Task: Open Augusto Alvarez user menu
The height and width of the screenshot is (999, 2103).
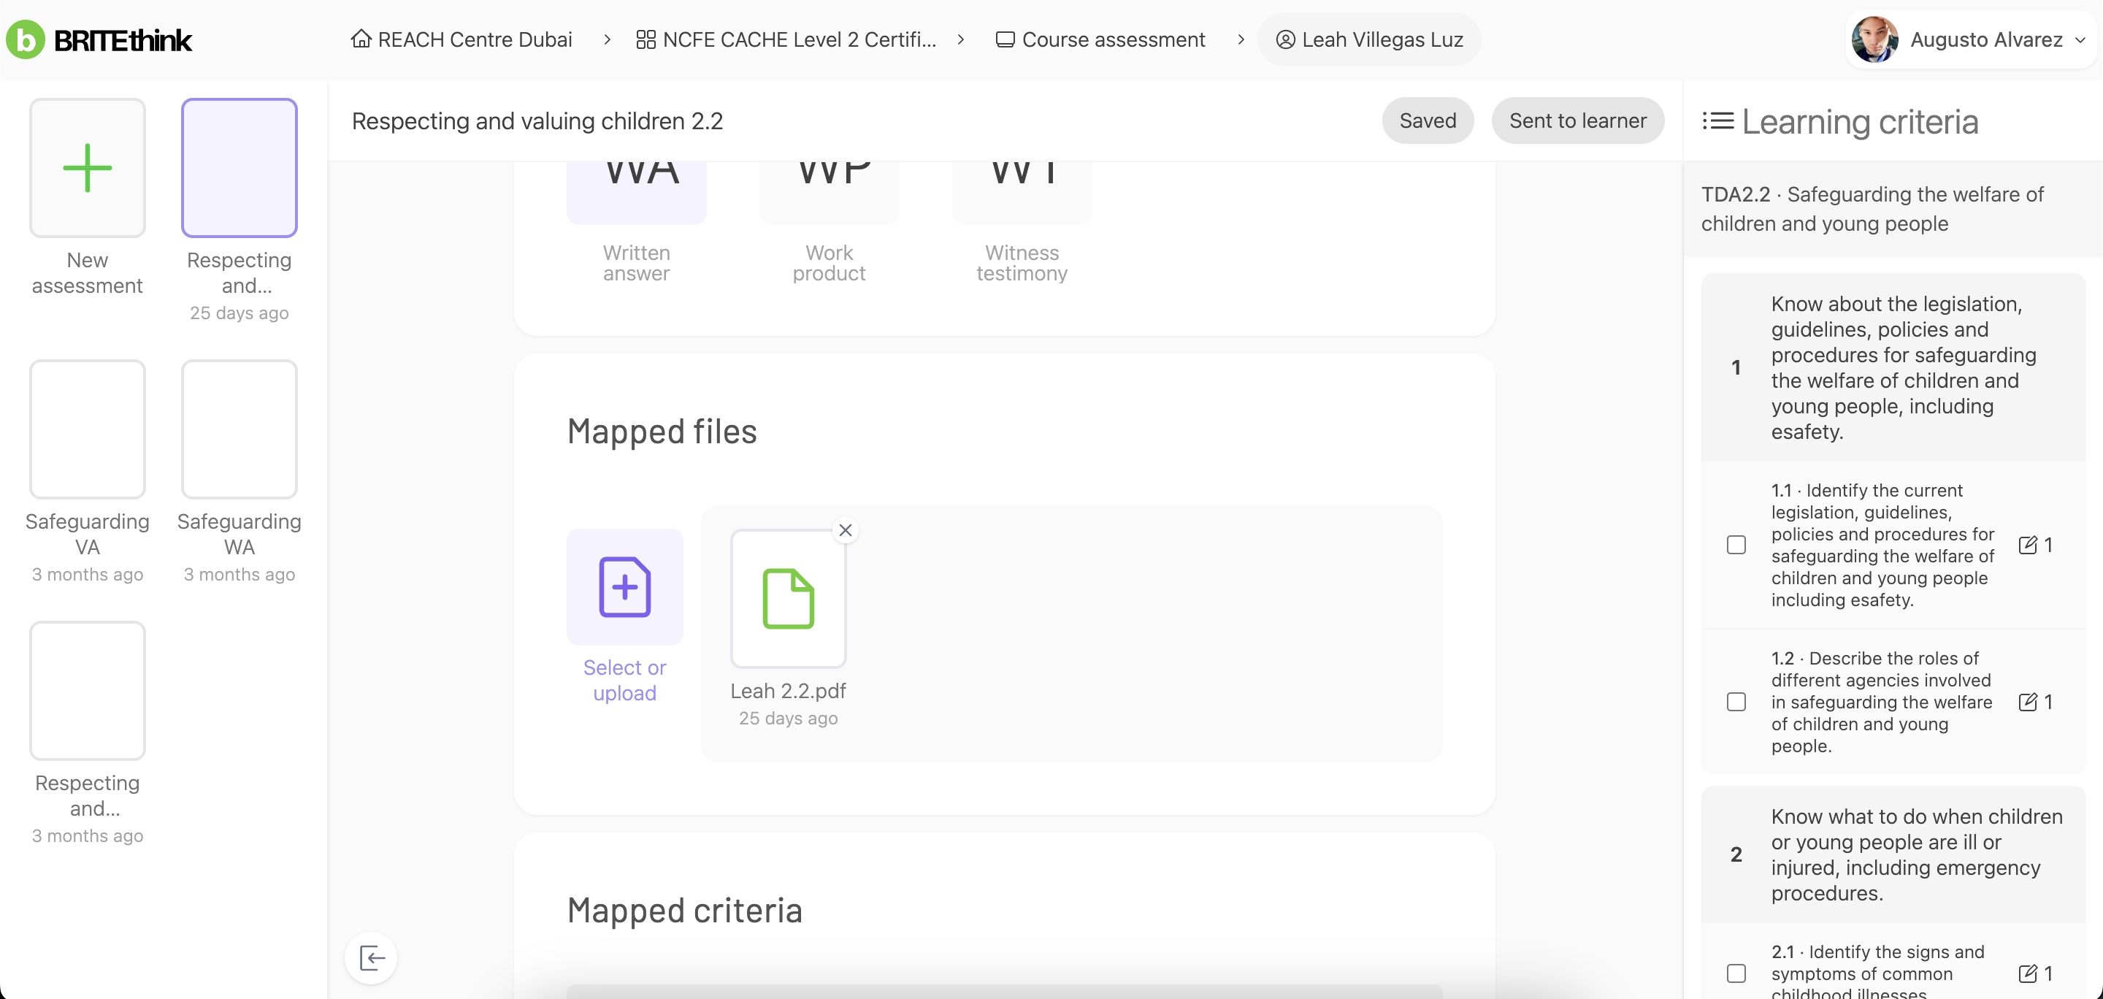Action: coord(1970,39)
